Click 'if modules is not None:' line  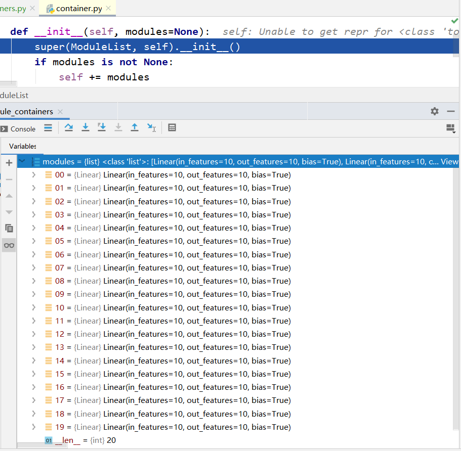point(104,62)
